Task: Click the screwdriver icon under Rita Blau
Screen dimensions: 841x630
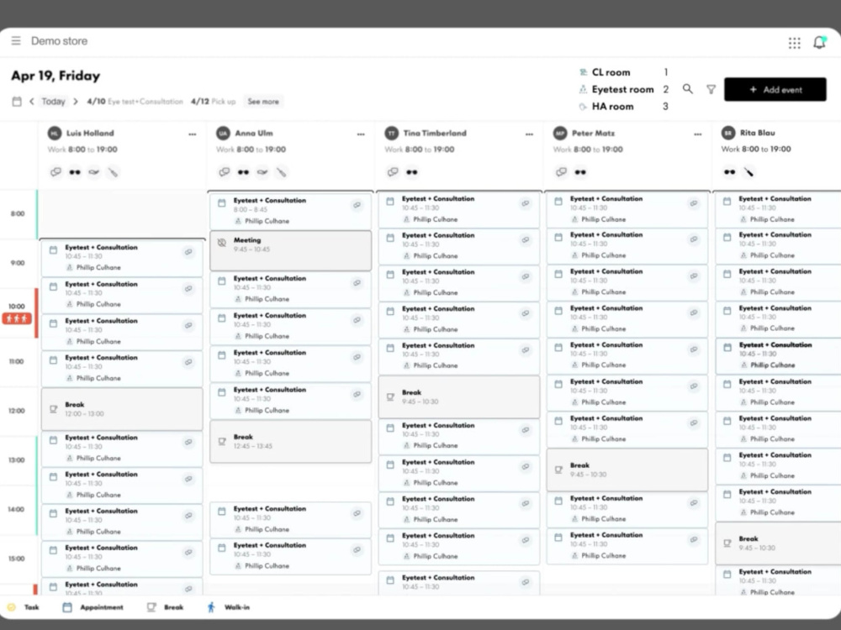Action: click(748, 172)
